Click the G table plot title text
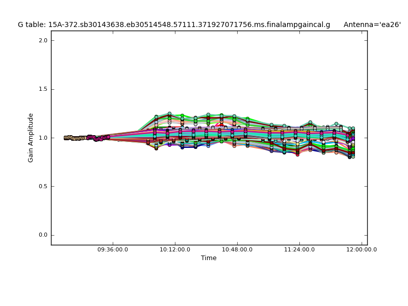Image resolution: width=408 pixels, height=306 pixels. coord(173,24)
